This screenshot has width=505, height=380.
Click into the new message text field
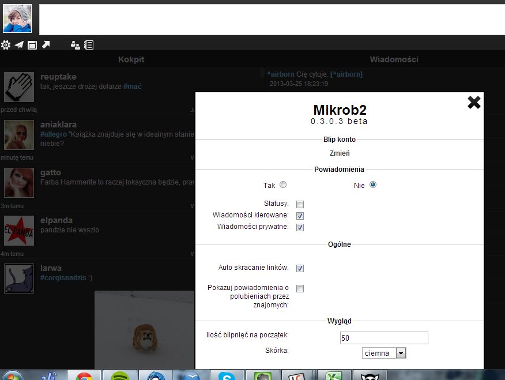(x=272, y=20)
